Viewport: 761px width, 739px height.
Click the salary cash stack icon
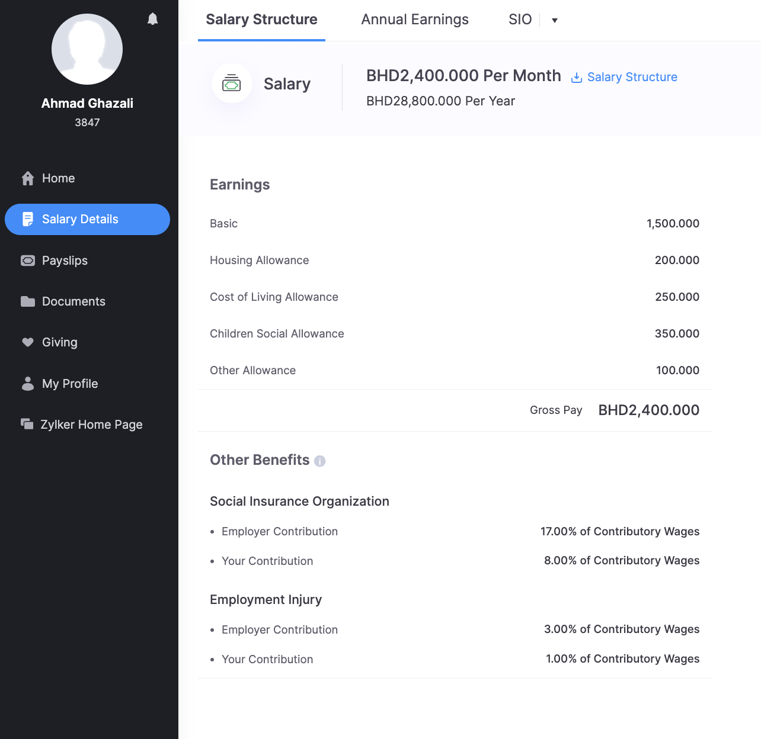(232, 83)
